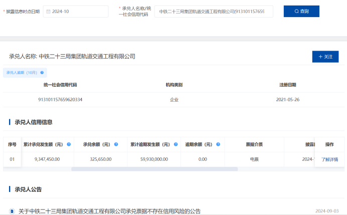Focus the acceptor name / credit code input

coord(214,12)
